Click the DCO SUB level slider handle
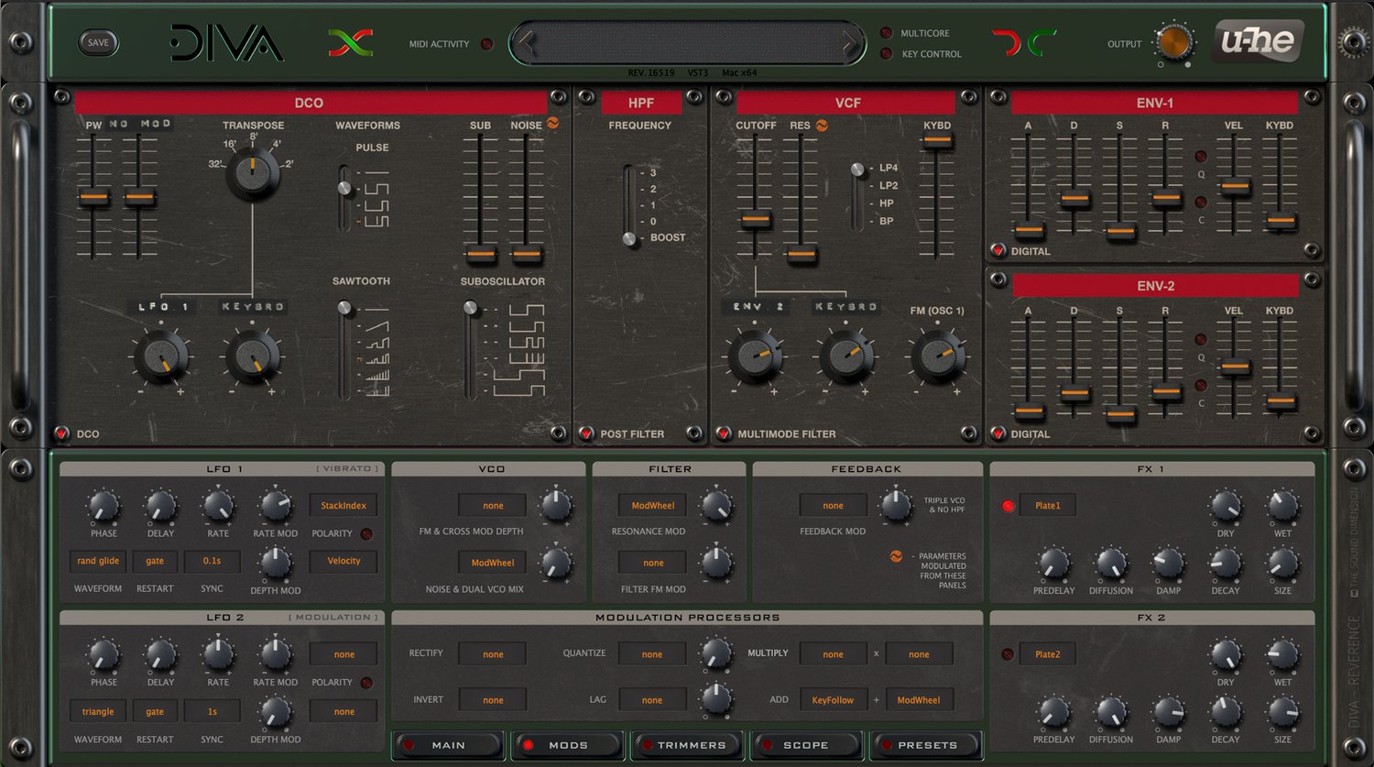1374x767 pixels. tap(481, 254)
